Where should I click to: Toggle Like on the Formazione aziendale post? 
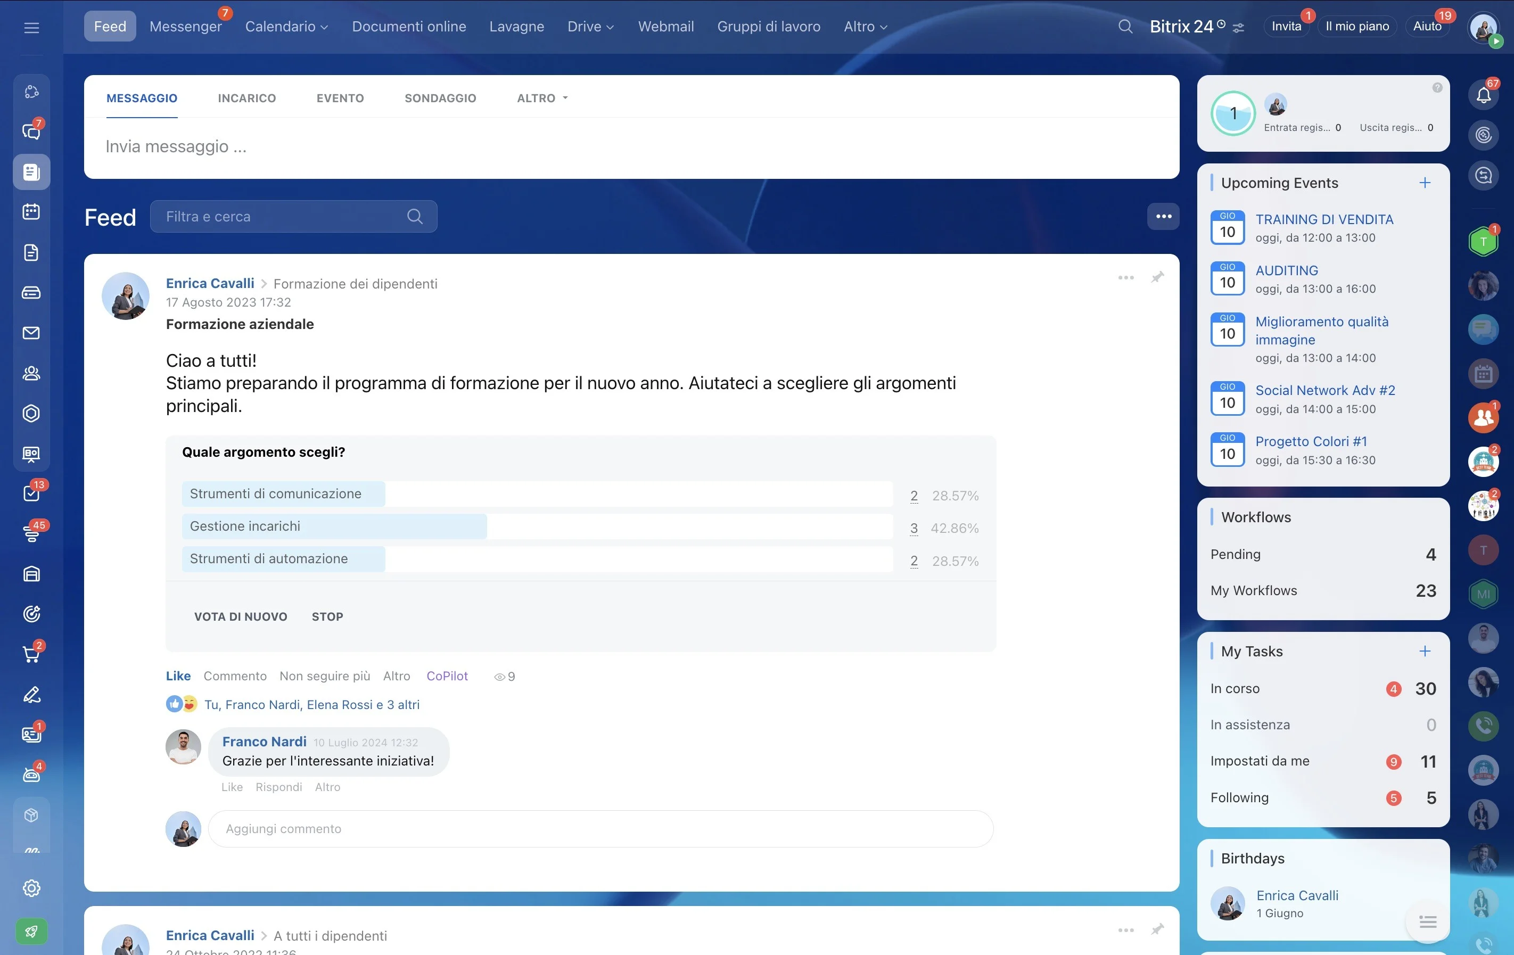pos(178,676)
